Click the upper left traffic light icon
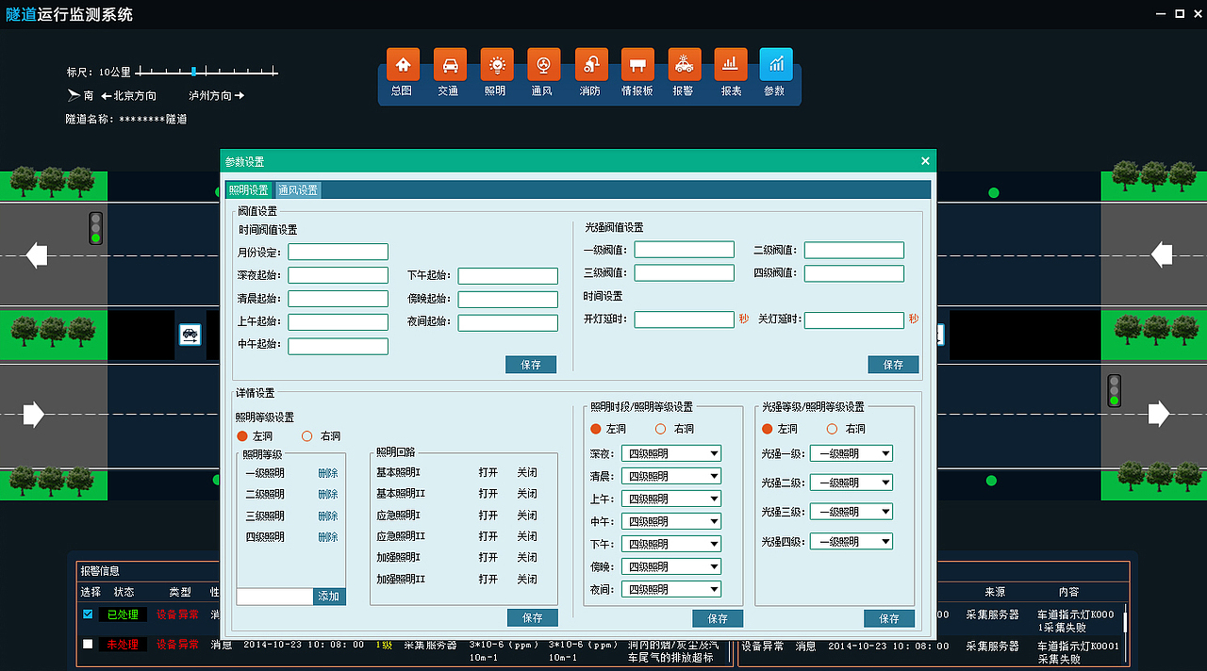 pyautogui.click(x=95, y=228)
